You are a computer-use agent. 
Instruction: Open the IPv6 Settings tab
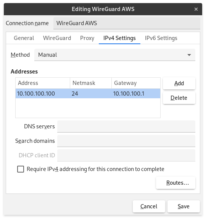[x=161, y=38]
